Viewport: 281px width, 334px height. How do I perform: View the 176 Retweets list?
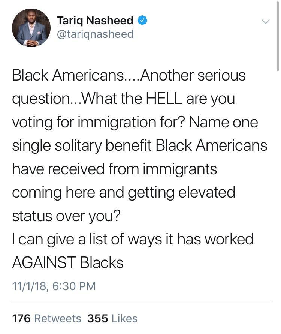pyautogui.click(x=46, y=319)
